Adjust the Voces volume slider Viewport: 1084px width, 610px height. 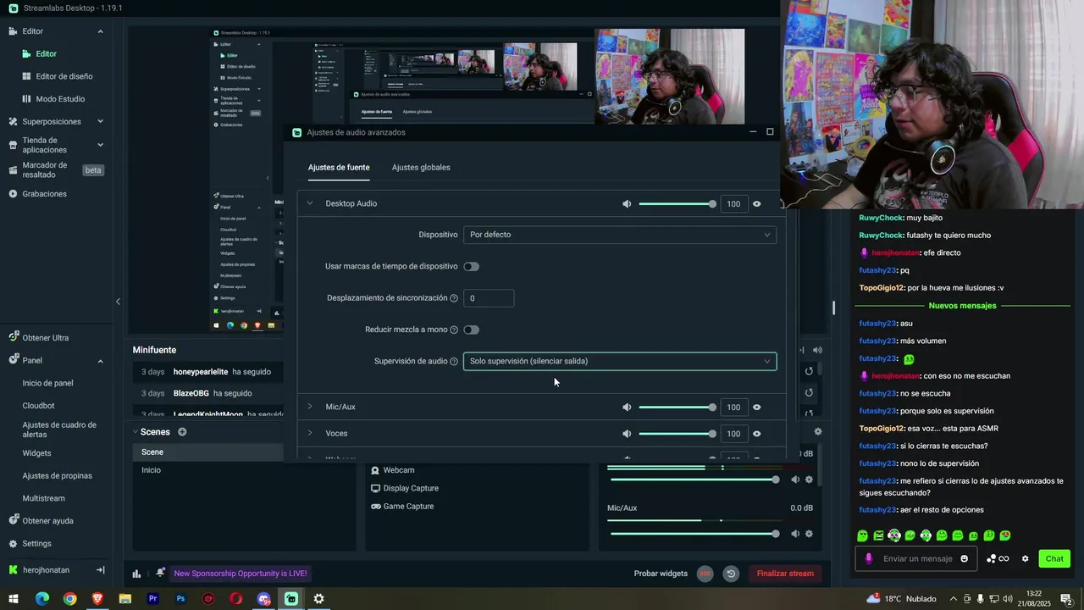point(677,434)
